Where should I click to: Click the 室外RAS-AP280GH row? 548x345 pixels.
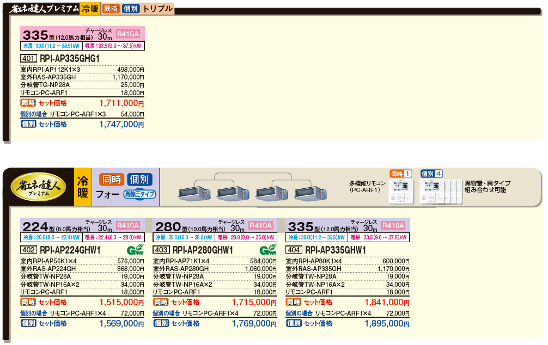pyautogui.click(x=215, y=269)
